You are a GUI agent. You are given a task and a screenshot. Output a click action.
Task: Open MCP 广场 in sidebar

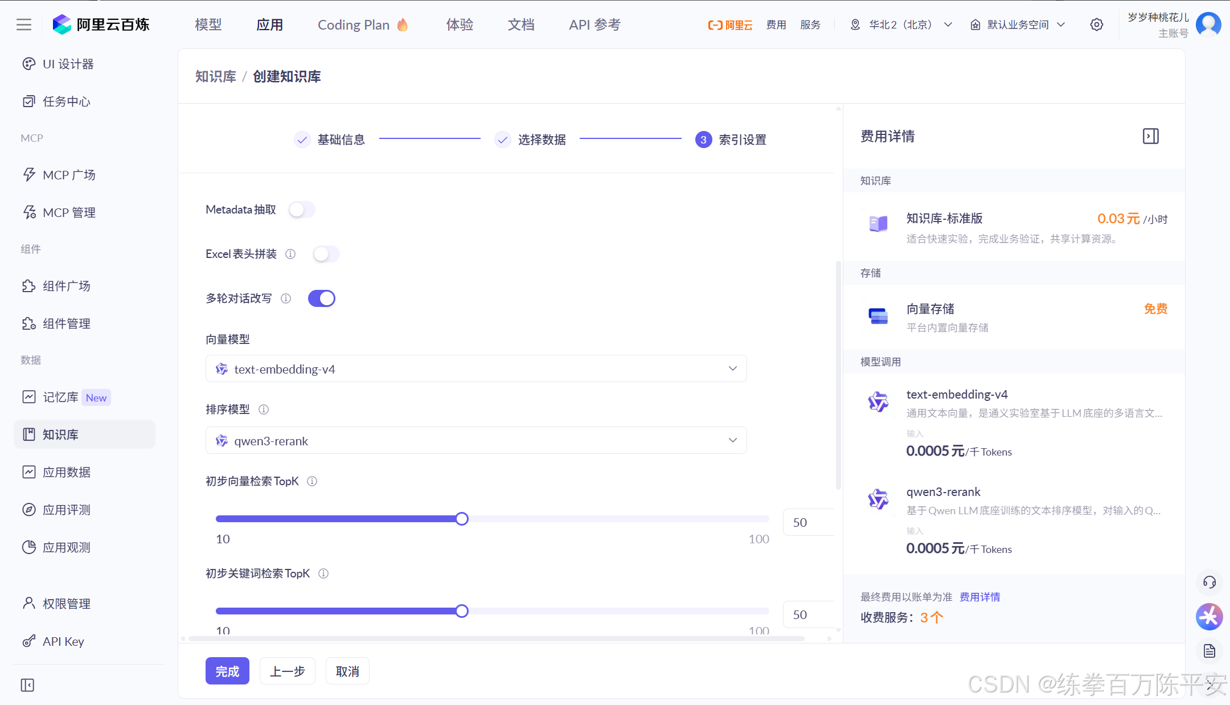(x=69, y=175)
